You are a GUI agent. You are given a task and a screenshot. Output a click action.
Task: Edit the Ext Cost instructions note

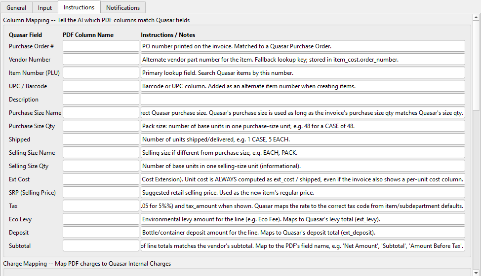coord(303,179)
